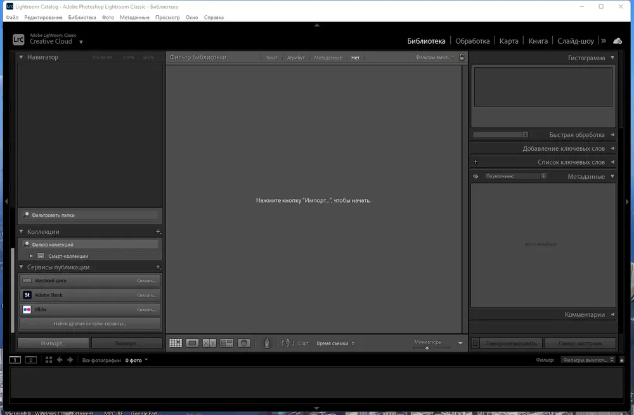Open Survey view icon in toolbar
Viewport: 634px width, 415px height.
click(226, 343)
